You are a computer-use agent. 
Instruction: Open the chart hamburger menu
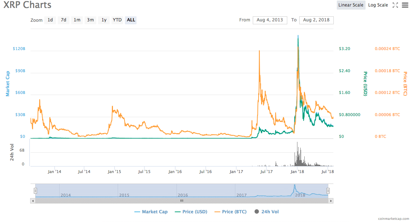point(405,5)
